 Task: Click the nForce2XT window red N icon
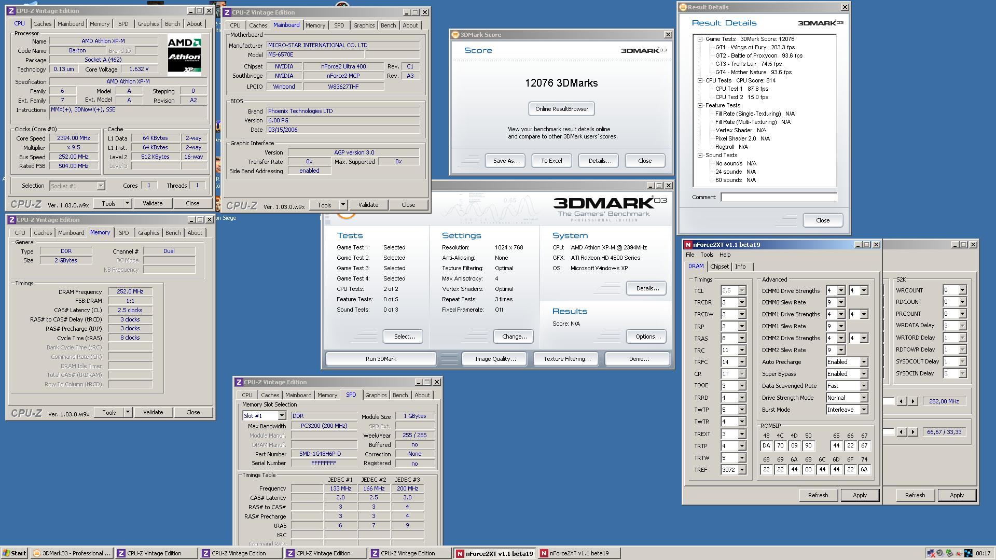click(688, 245)
